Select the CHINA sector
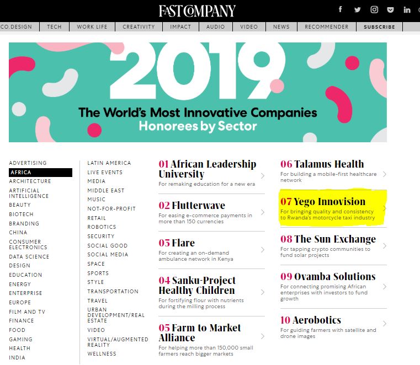 click(18, 232)
